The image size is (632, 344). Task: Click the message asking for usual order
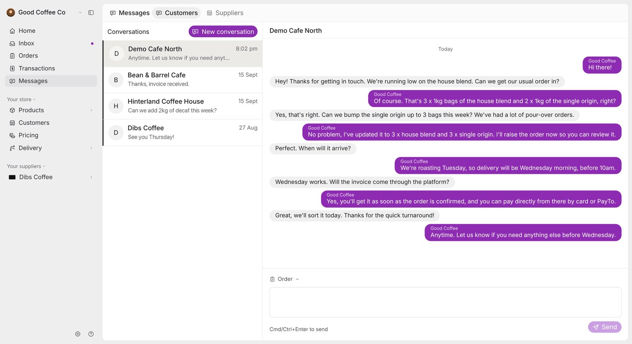417,82
